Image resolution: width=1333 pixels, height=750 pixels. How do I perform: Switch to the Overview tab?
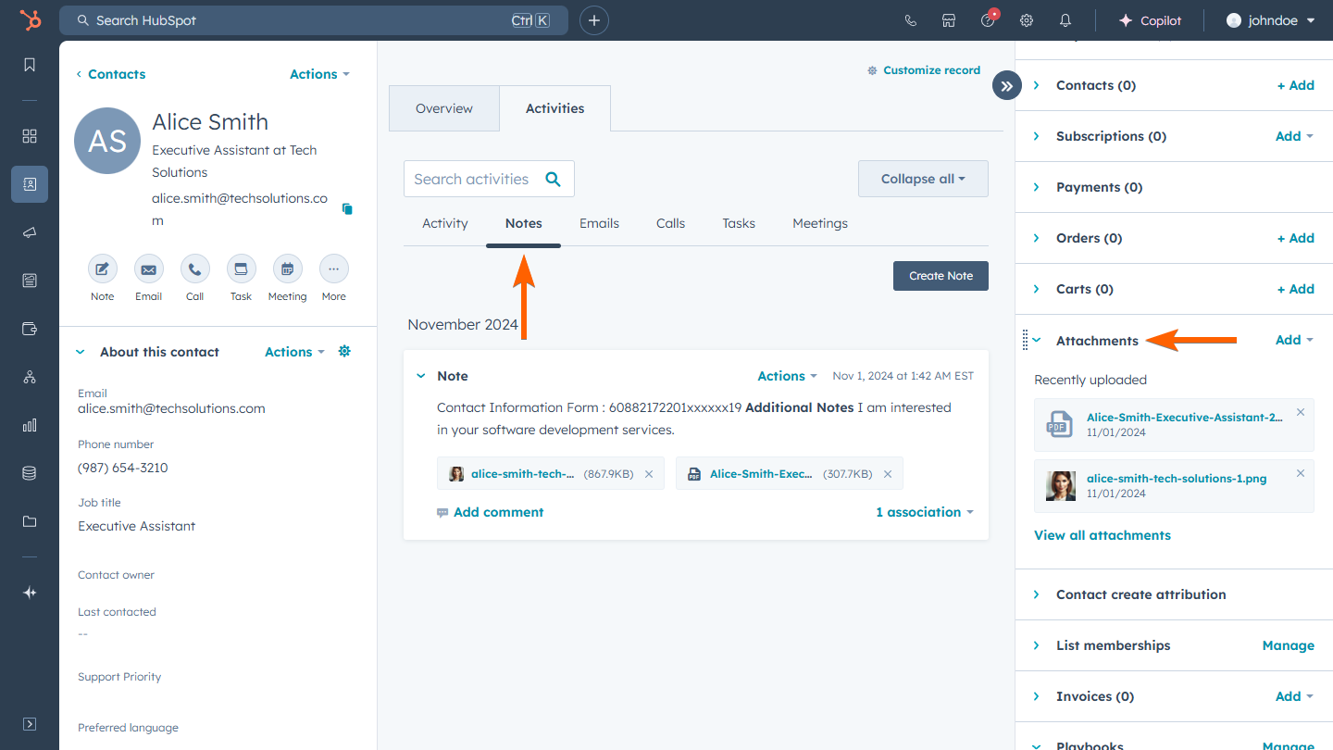[444, 108]
